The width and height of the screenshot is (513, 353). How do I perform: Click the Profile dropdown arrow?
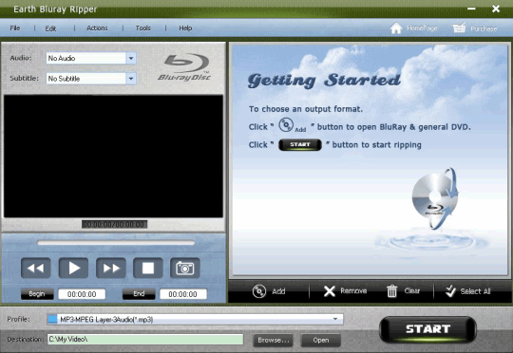[x=335, y=319]
